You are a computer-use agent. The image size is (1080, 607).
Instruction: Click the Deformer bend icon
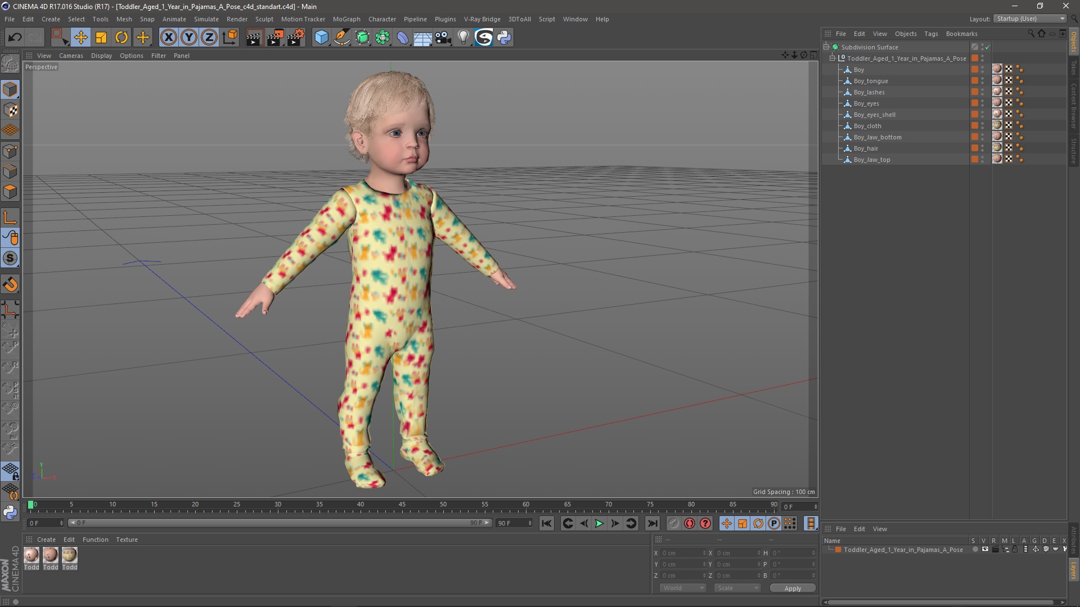403,38
